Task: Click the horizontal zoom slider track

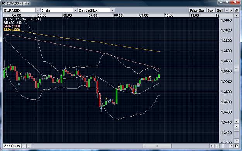Action: [x=224, y=146]
